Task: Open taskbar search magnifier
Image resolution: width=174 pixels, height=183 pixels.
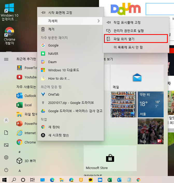Action: [x=14, y=180]
